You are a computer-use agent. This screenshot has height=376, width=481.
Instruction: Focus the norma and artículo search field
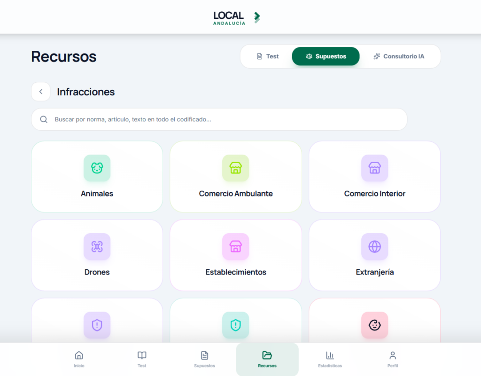point(219,119)
